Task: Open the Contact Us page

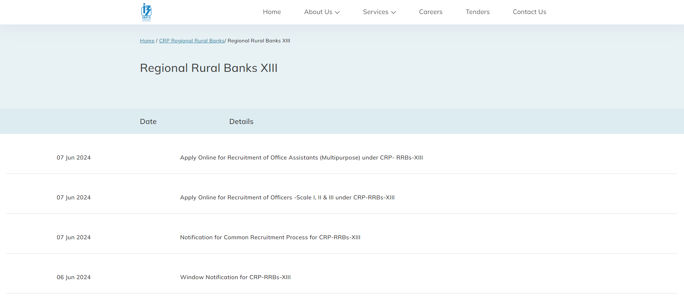Action: point(529,12)
